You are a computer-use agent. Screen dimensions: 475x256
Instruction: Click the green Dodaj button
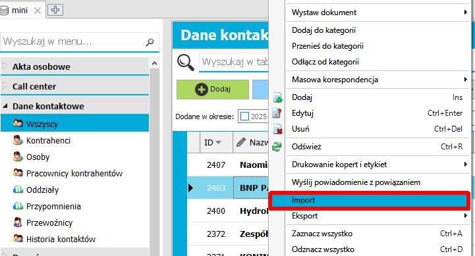click(x=213, y=90)
